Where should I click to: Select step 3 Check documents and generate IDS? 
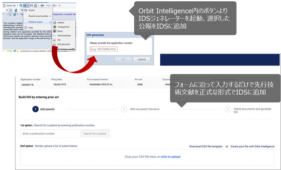248,110
